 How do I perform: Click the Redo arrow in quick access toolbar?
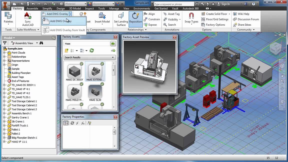pos(38,4)
